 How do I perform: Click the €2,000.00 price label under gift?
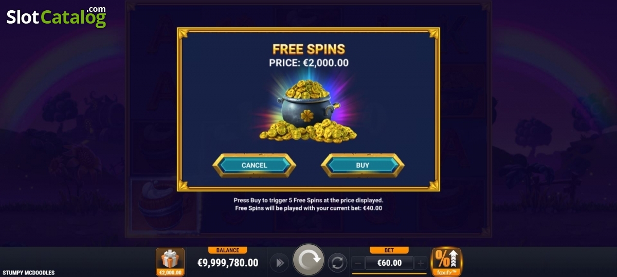click(x=170, y=272)
